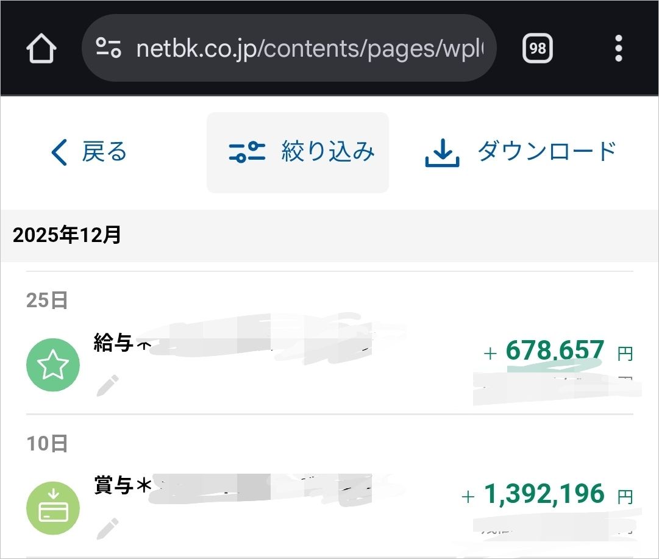659x559 pixels.
Task: Open the 絞り込み filter options
Action: click(x=327, y=152)
